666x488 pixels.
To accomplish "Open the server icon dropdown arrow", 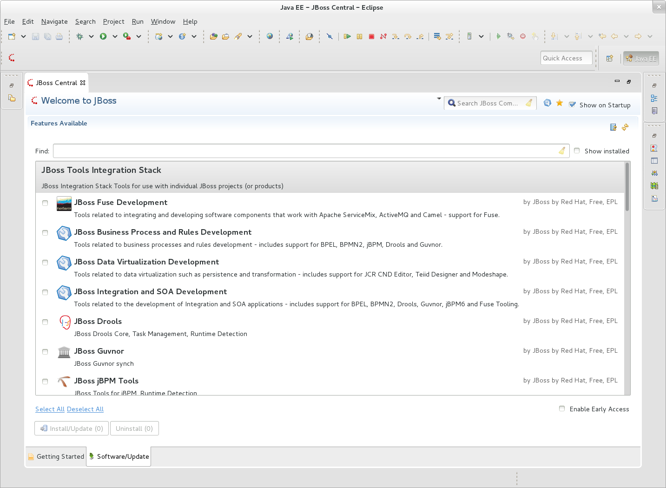I will (x=481, y=36).
